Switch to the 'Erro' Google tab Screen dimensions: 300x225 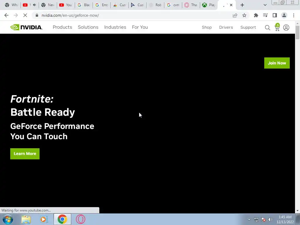pyautogui.click(x=102, y=5)
